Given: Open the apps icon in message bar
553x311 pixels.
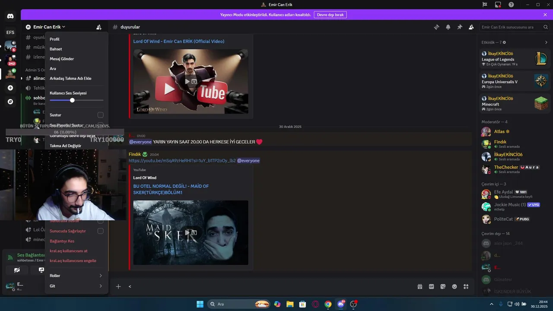Looking at the screenshot, I should (x=466, y=286).
